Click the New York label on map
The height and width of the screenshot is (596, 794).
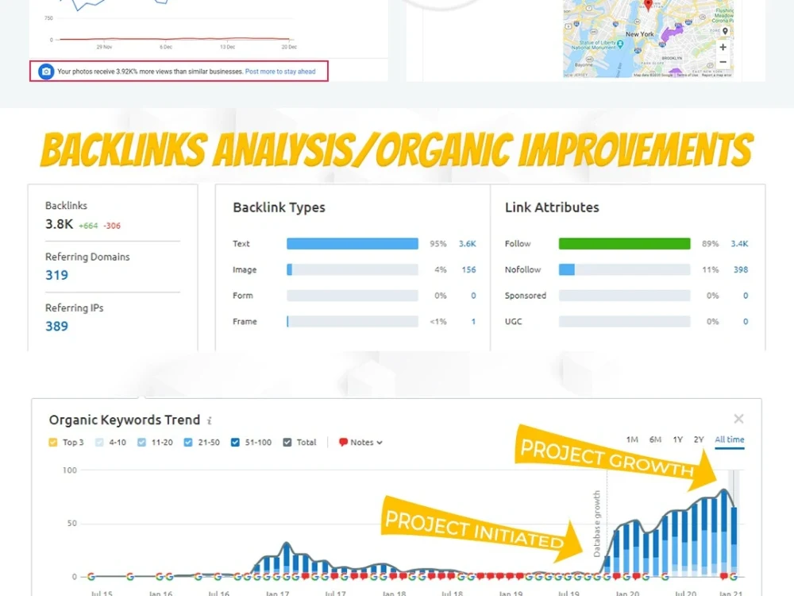coord(639,34)
